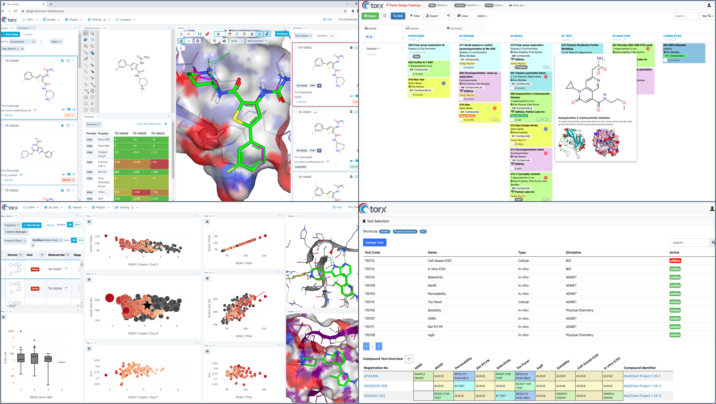Viewport: 716px width, 404px height.
Task: Open Plot-1 settings gear
Action: click(89, 222)
